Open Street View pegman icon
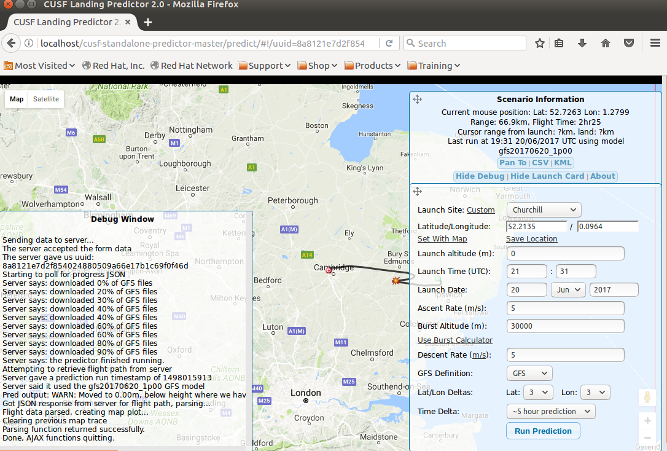667x451 pixels. [647, 398]
